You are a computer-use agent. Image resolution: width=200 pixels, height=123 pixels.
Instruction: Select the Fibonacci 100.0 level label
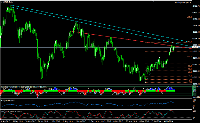(189, 57)
